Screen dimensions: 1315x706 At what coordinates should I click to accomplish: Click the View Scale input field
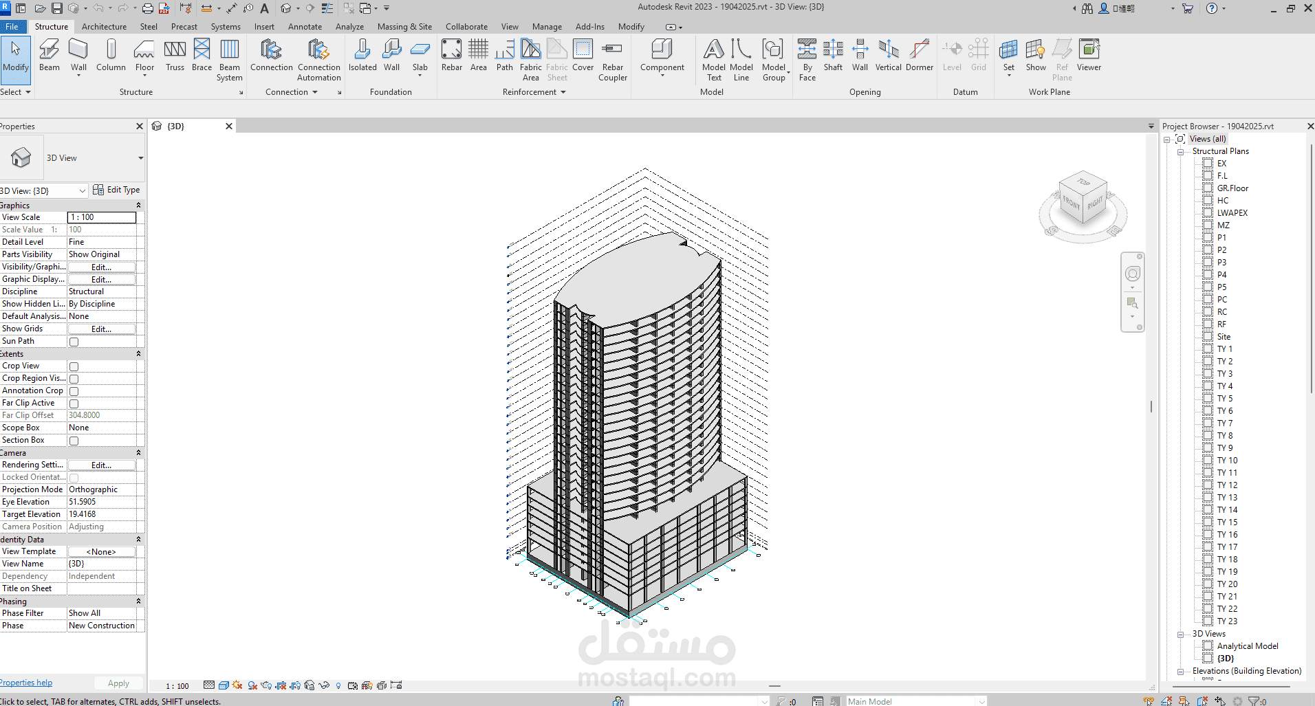[102, 217]
